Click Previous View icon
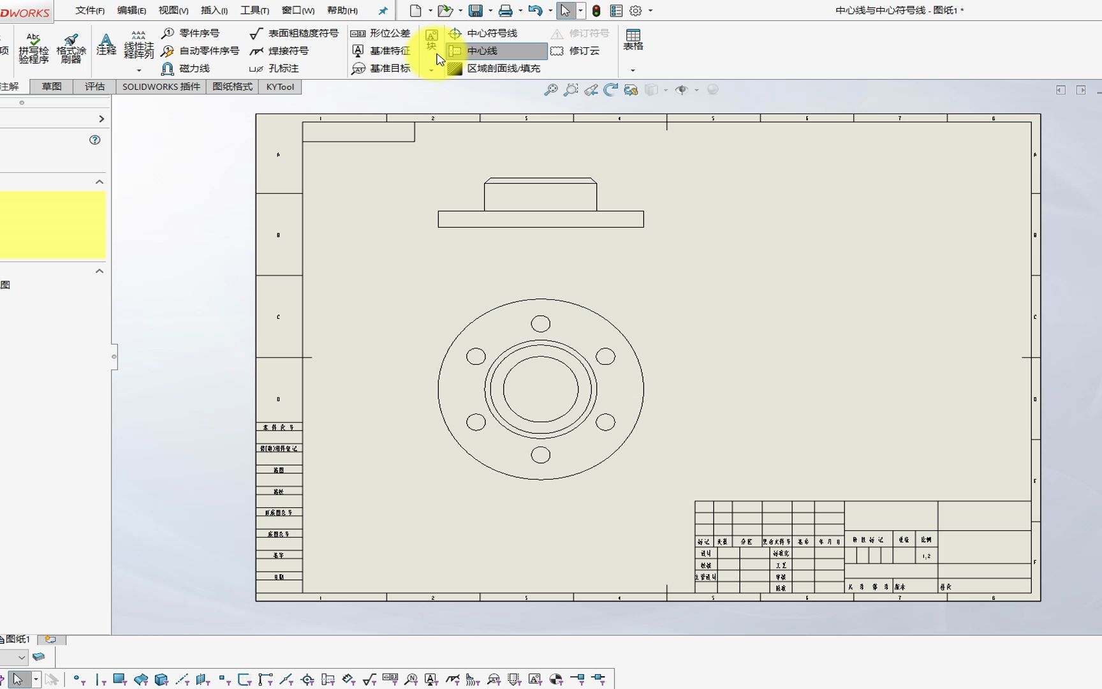Screen dimensions: 1102x689 pos(591,90)
